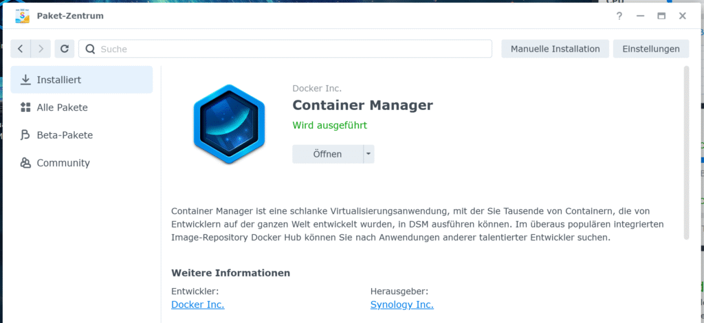The height and width of the screenshot is (323, 704).
Task: Switch to Alle Pakete section
Action: tap(62, 107)
